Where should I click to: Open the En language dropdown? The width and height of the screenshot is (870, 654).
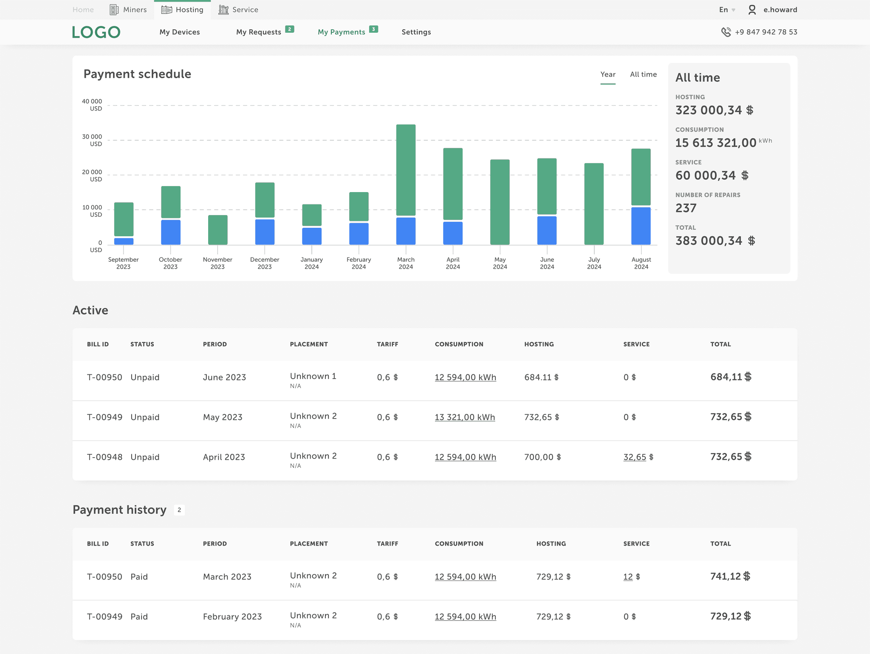click(727, 10)
